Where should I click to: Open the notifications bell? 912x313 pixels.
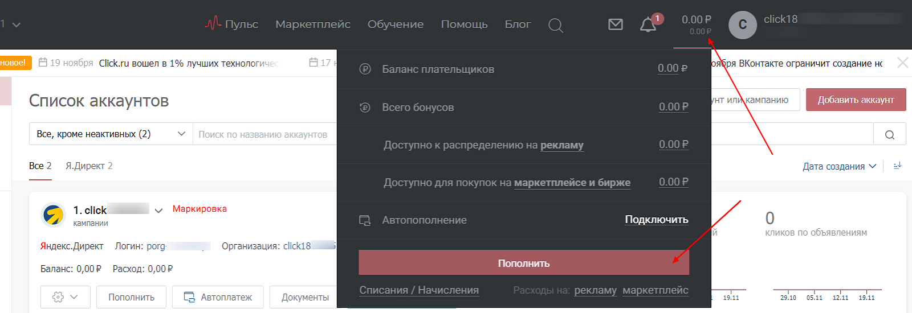648,25
